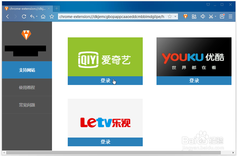
Task: Open the orange diamond extension icon
Action: pyautogui.click(x=185, y=16)
